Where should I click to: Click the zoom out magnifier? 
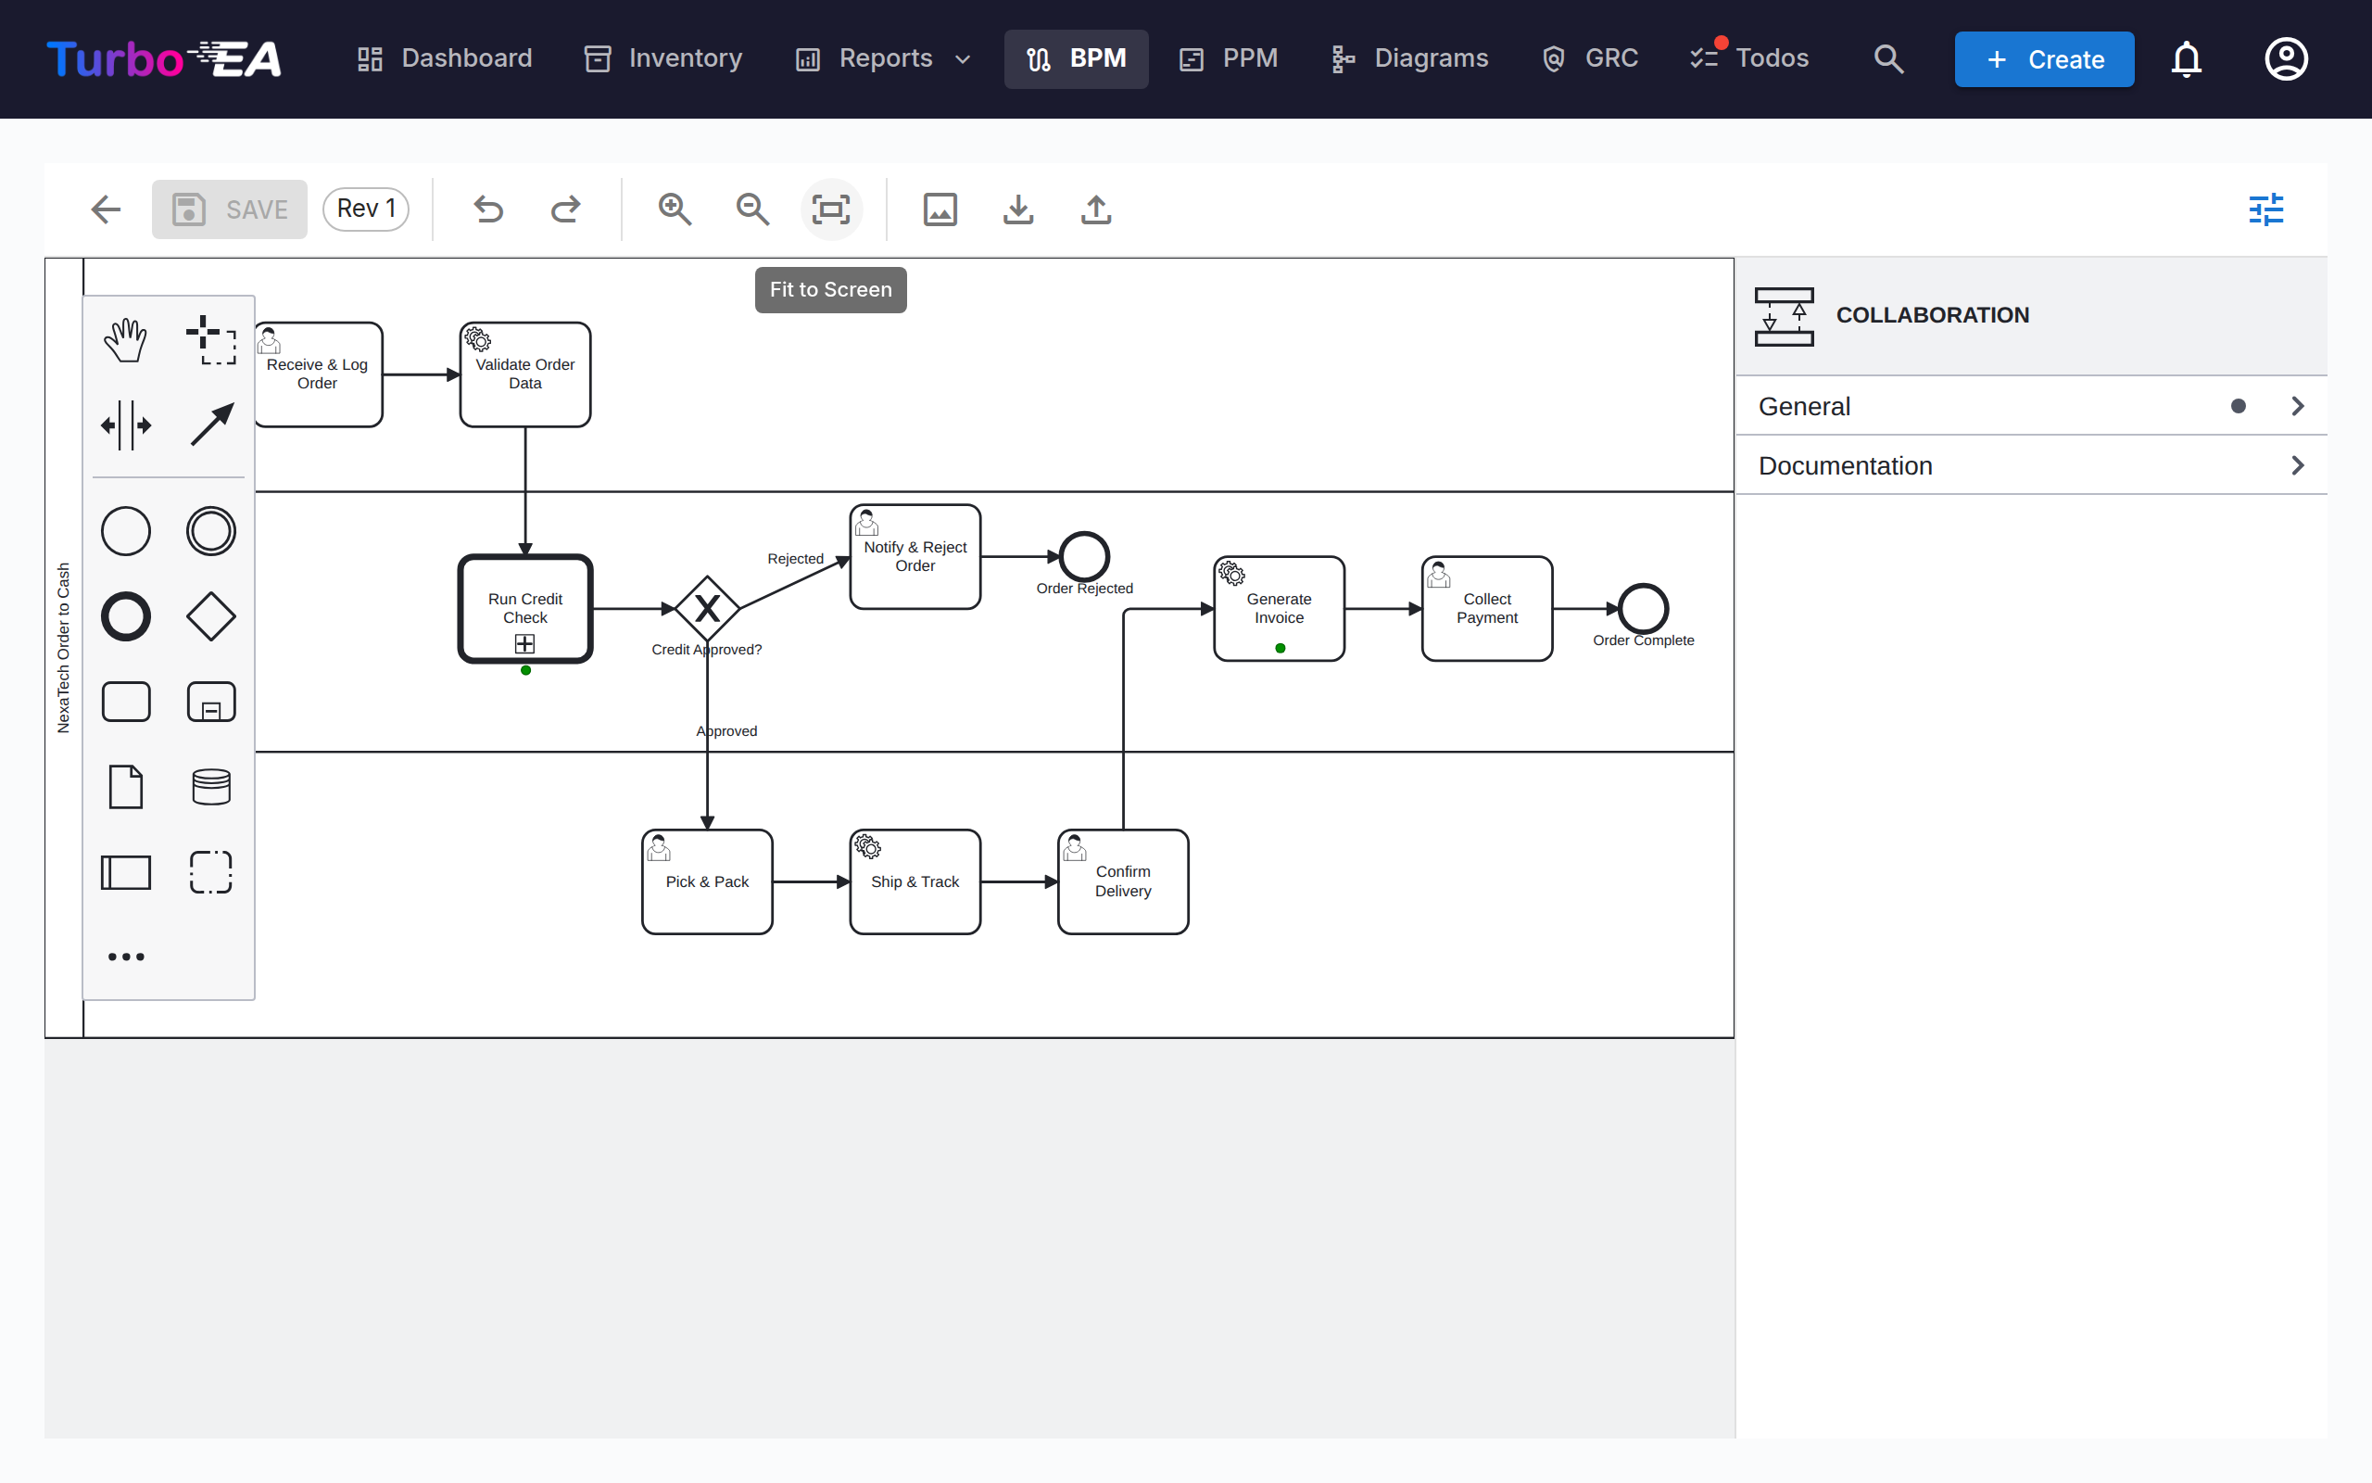click(x=752, y=209)
